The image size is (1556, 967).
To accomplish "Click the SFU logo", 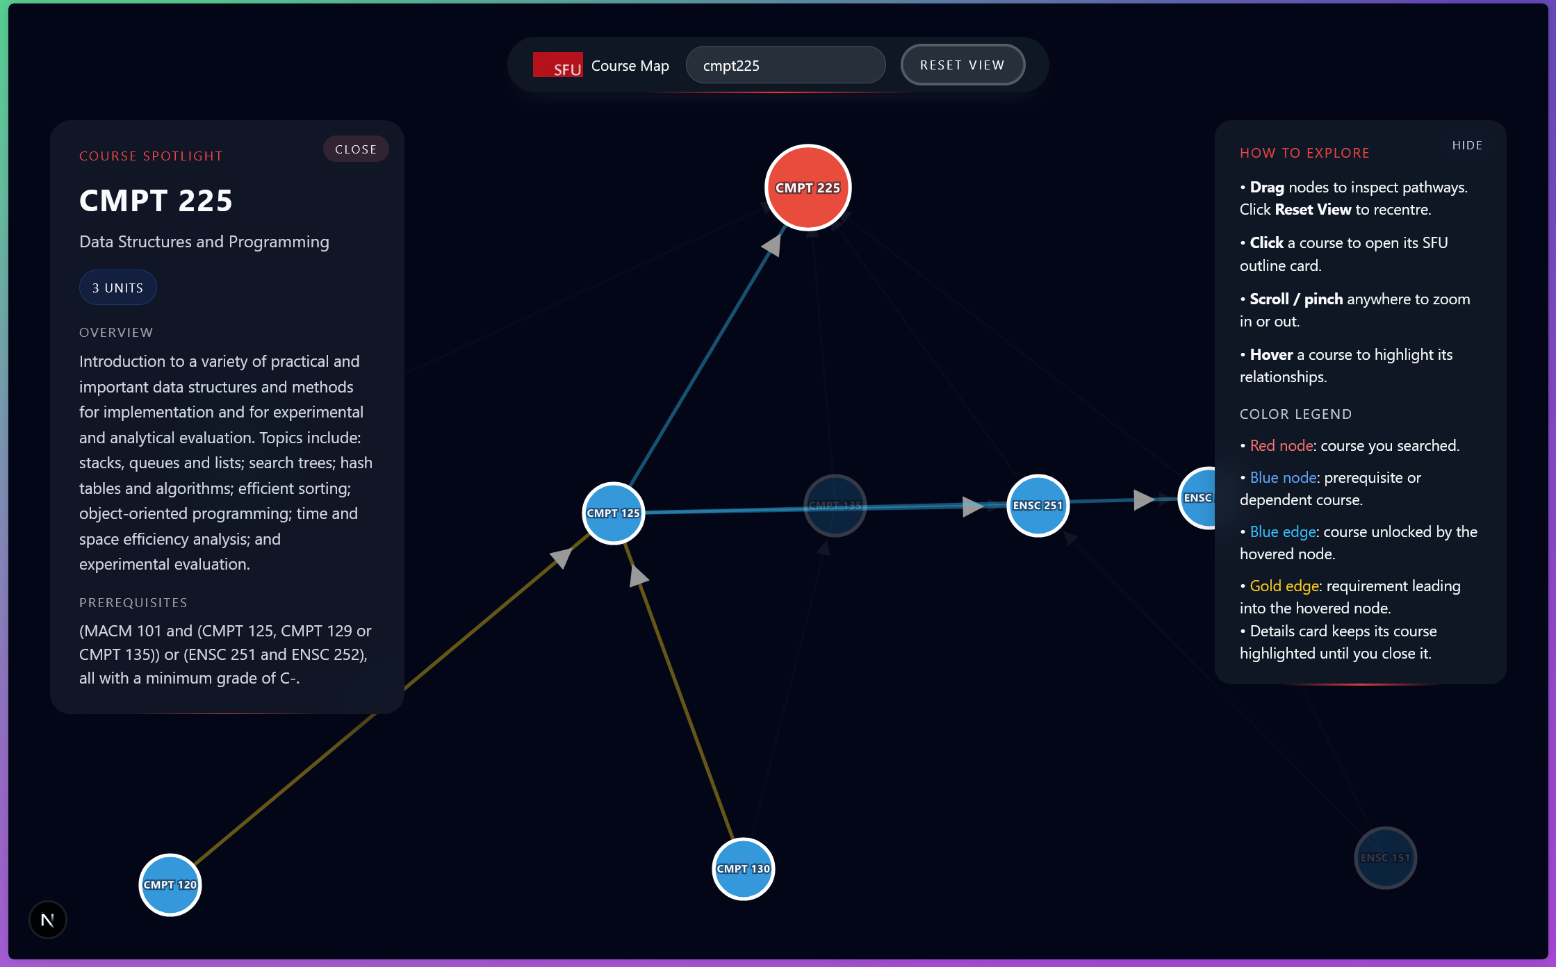I will coord(557,65).
